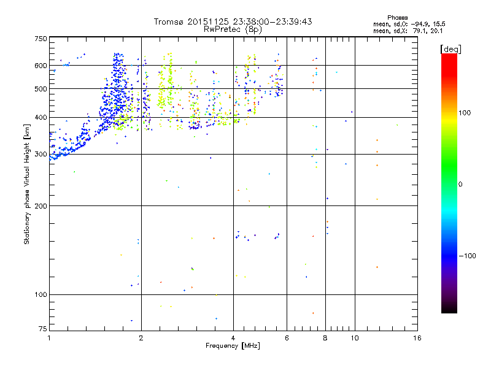491x368 pixels.
Task: Click the '400' height axis tick label
Action: [41, 118]
